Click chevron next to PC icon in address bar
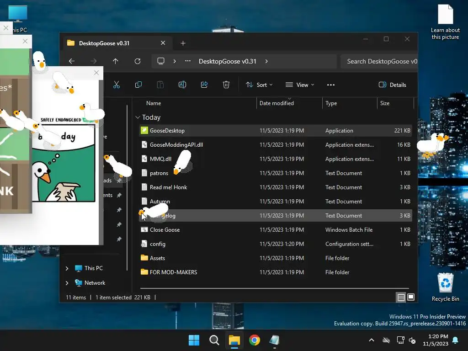The width and height of the screenshot is (468, 351). click(174, 61)
